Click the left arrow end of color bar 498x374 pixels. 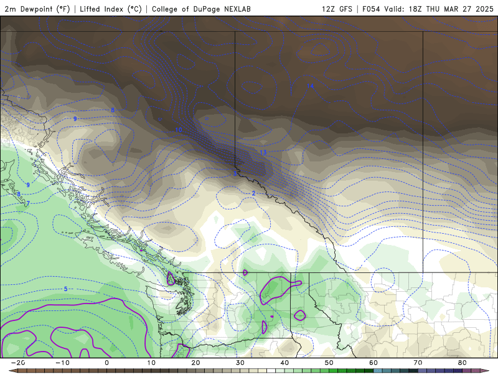tap(13, 371)
